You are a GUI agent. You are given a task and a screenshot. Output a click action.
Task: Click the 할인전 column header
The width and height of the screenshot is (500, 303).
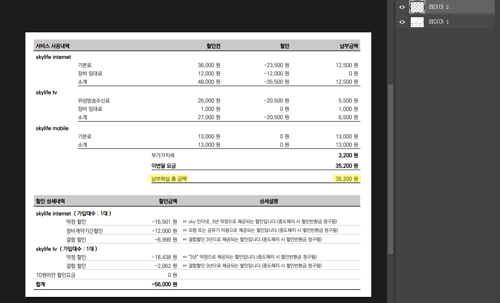click(213, 46)
